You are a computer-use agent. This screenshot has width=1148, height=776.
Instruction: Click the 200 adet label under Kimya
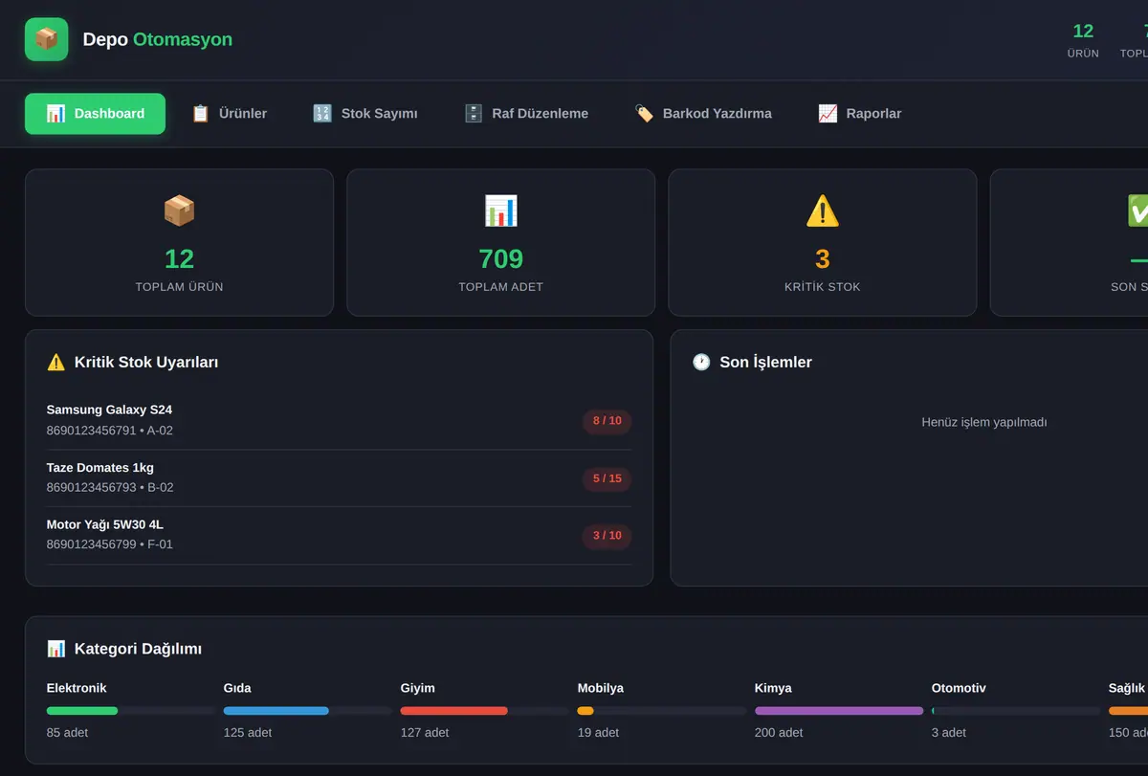click(x=779, y=733)
